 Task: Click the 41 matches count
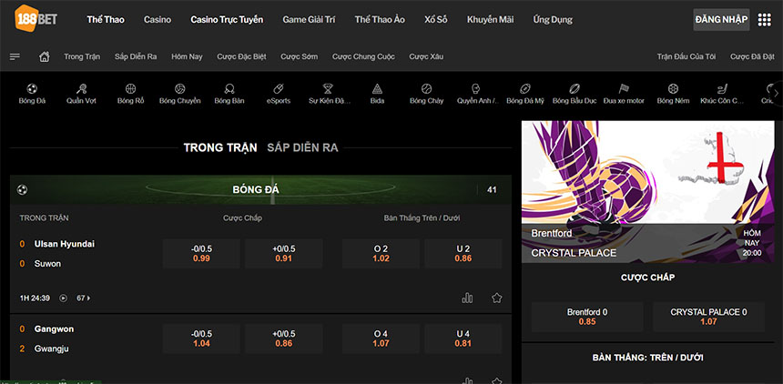(492, 190)
